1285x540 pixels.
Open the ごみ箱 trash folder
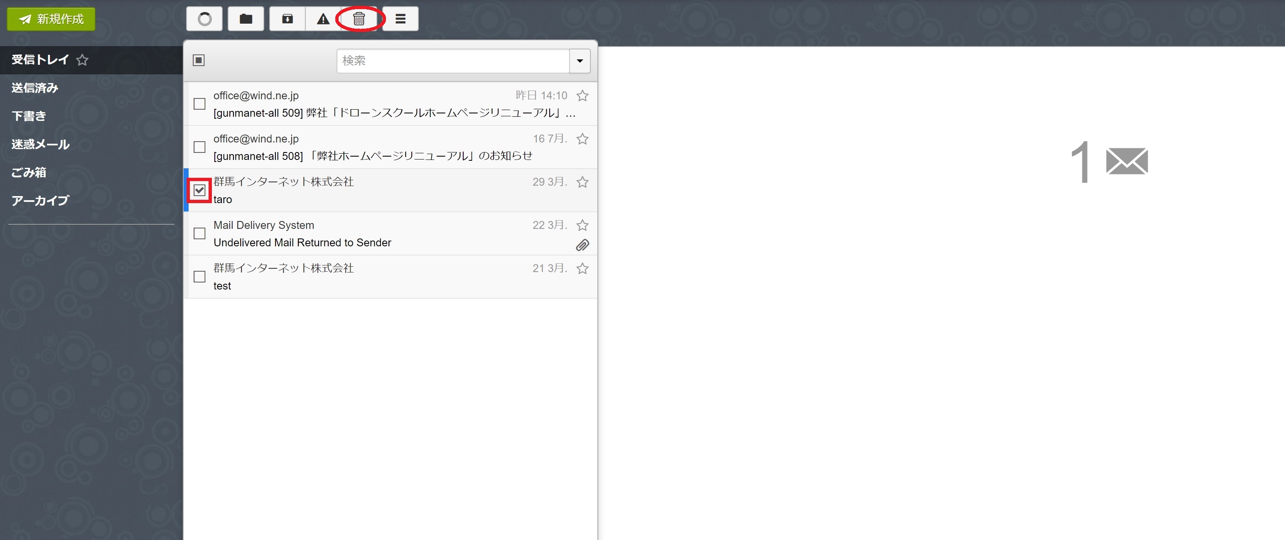tap(28, 172)
